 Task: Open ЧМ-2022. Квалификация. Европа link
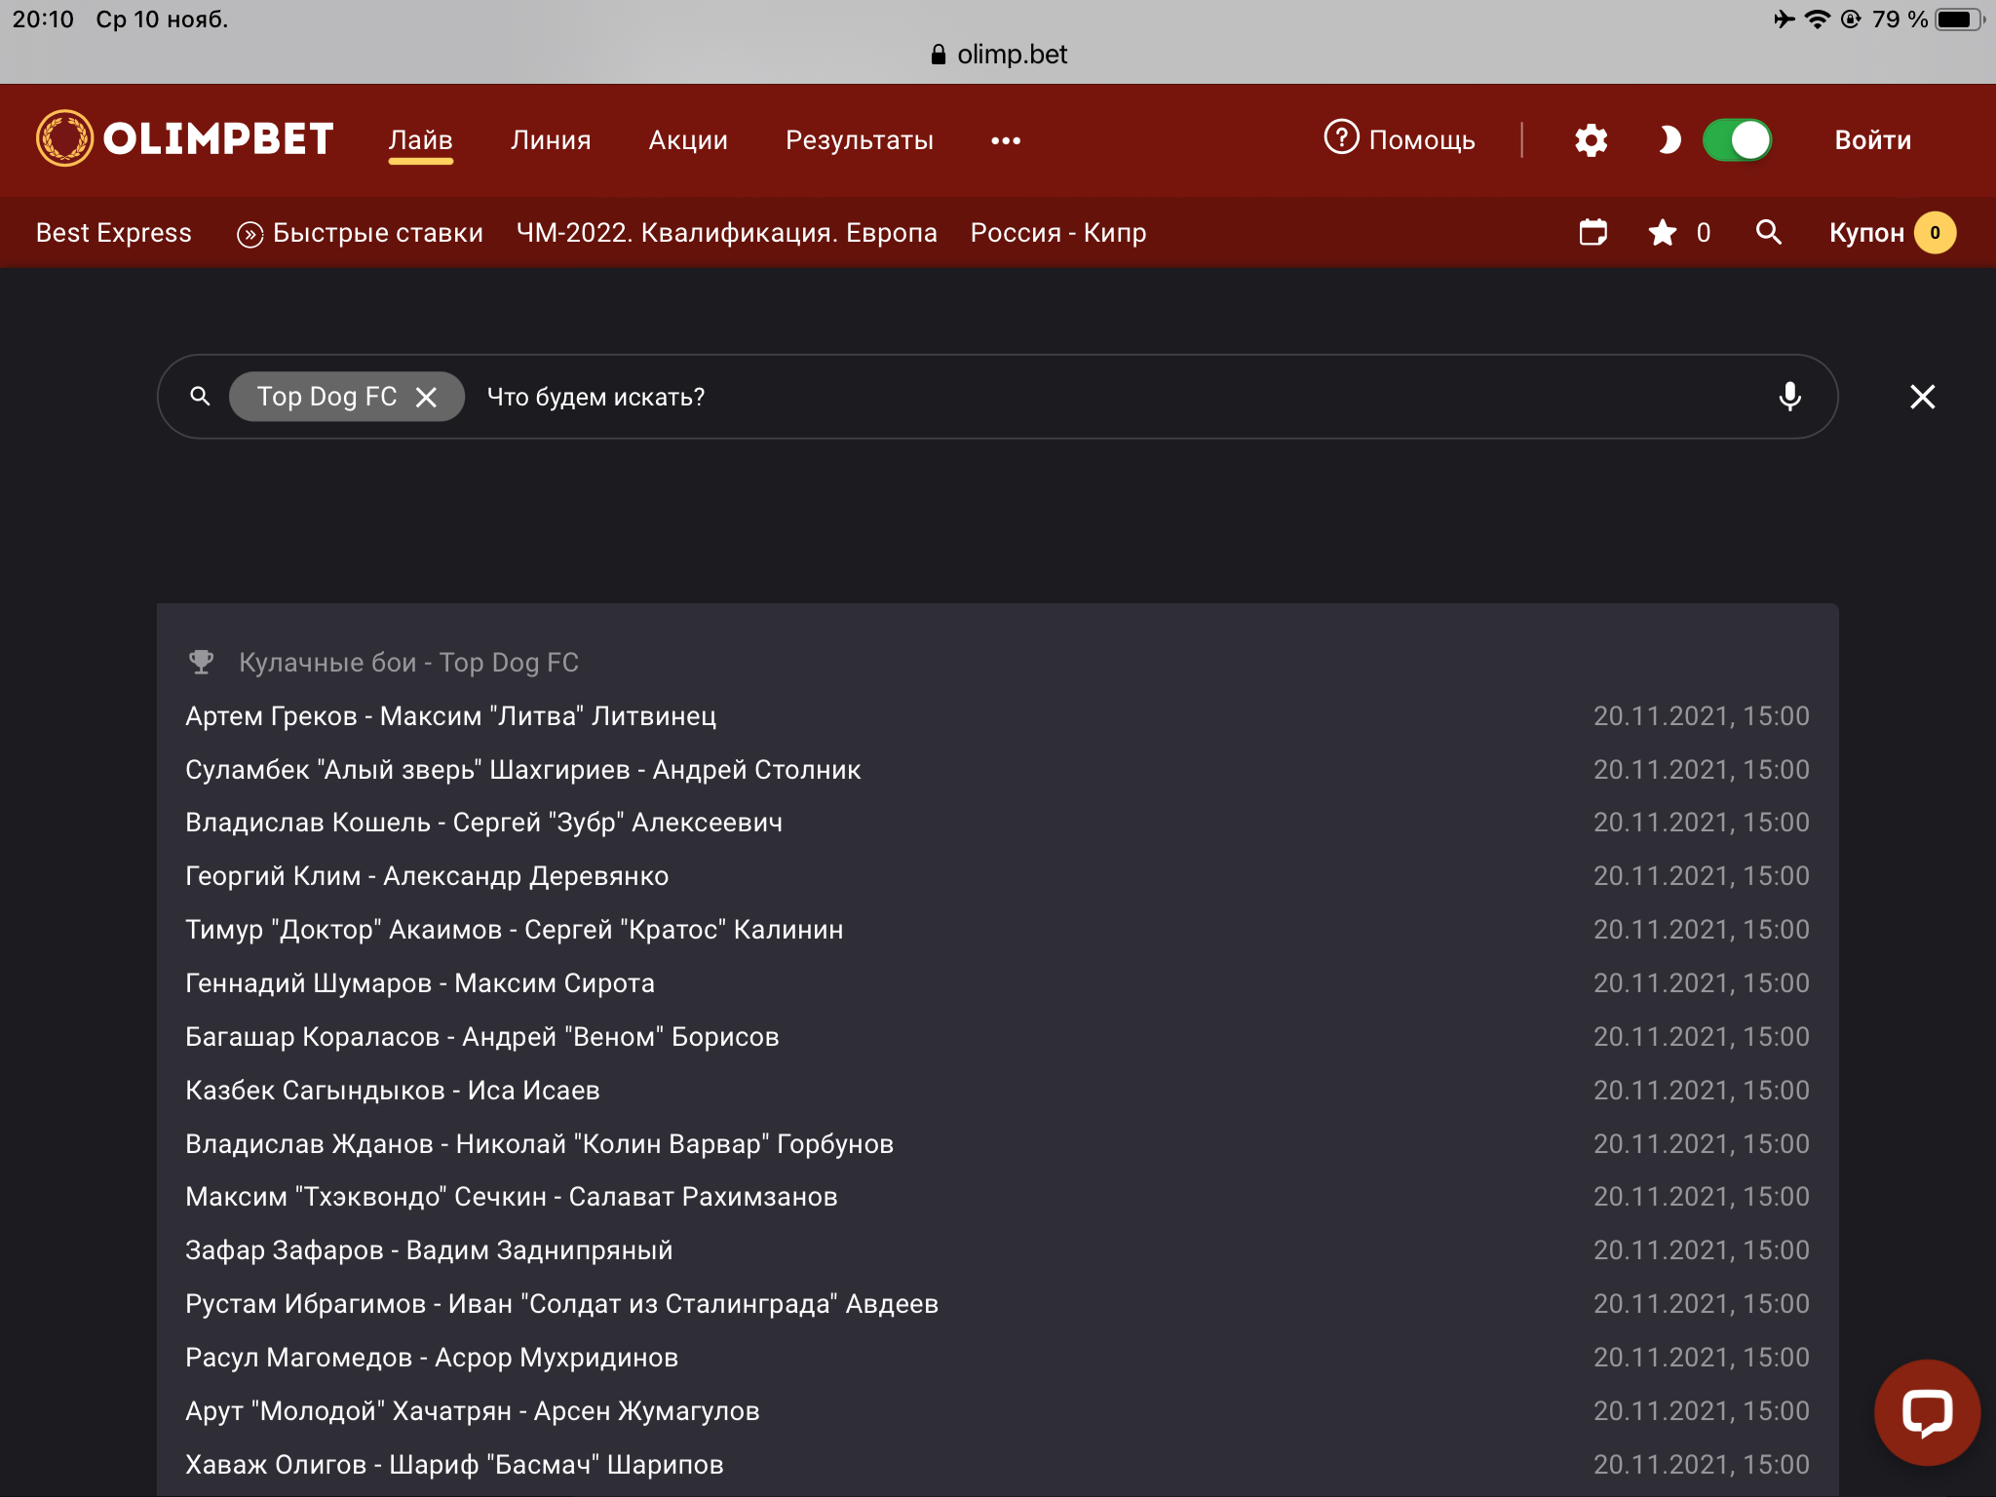pyautogui.click(x=726, y=233)
